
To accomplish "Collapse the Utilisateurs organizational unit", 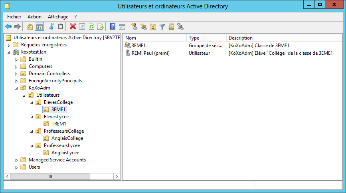I will click(x=24, y=96).
